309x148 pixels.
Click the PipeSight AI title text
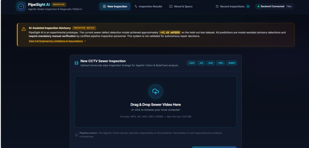tap(39, 5)
